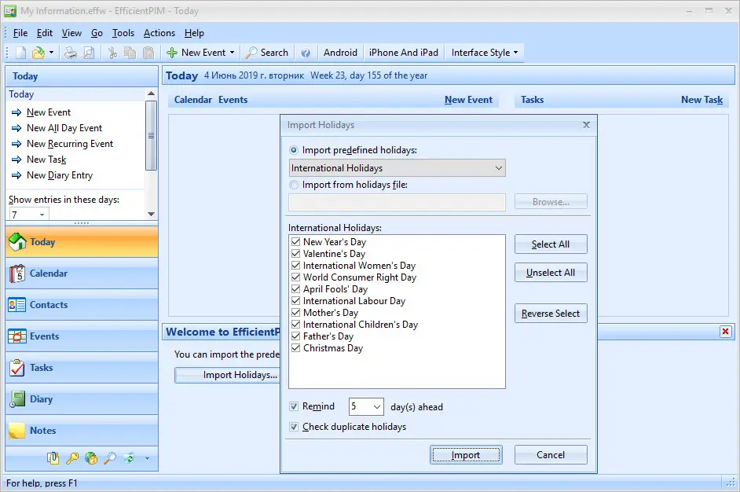Click the Open folder toolbar icon
This screenshot has height=492, width=740.
(38, 53)
